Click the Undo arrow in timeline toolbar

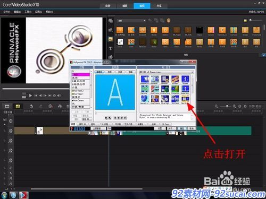point(31,106)
